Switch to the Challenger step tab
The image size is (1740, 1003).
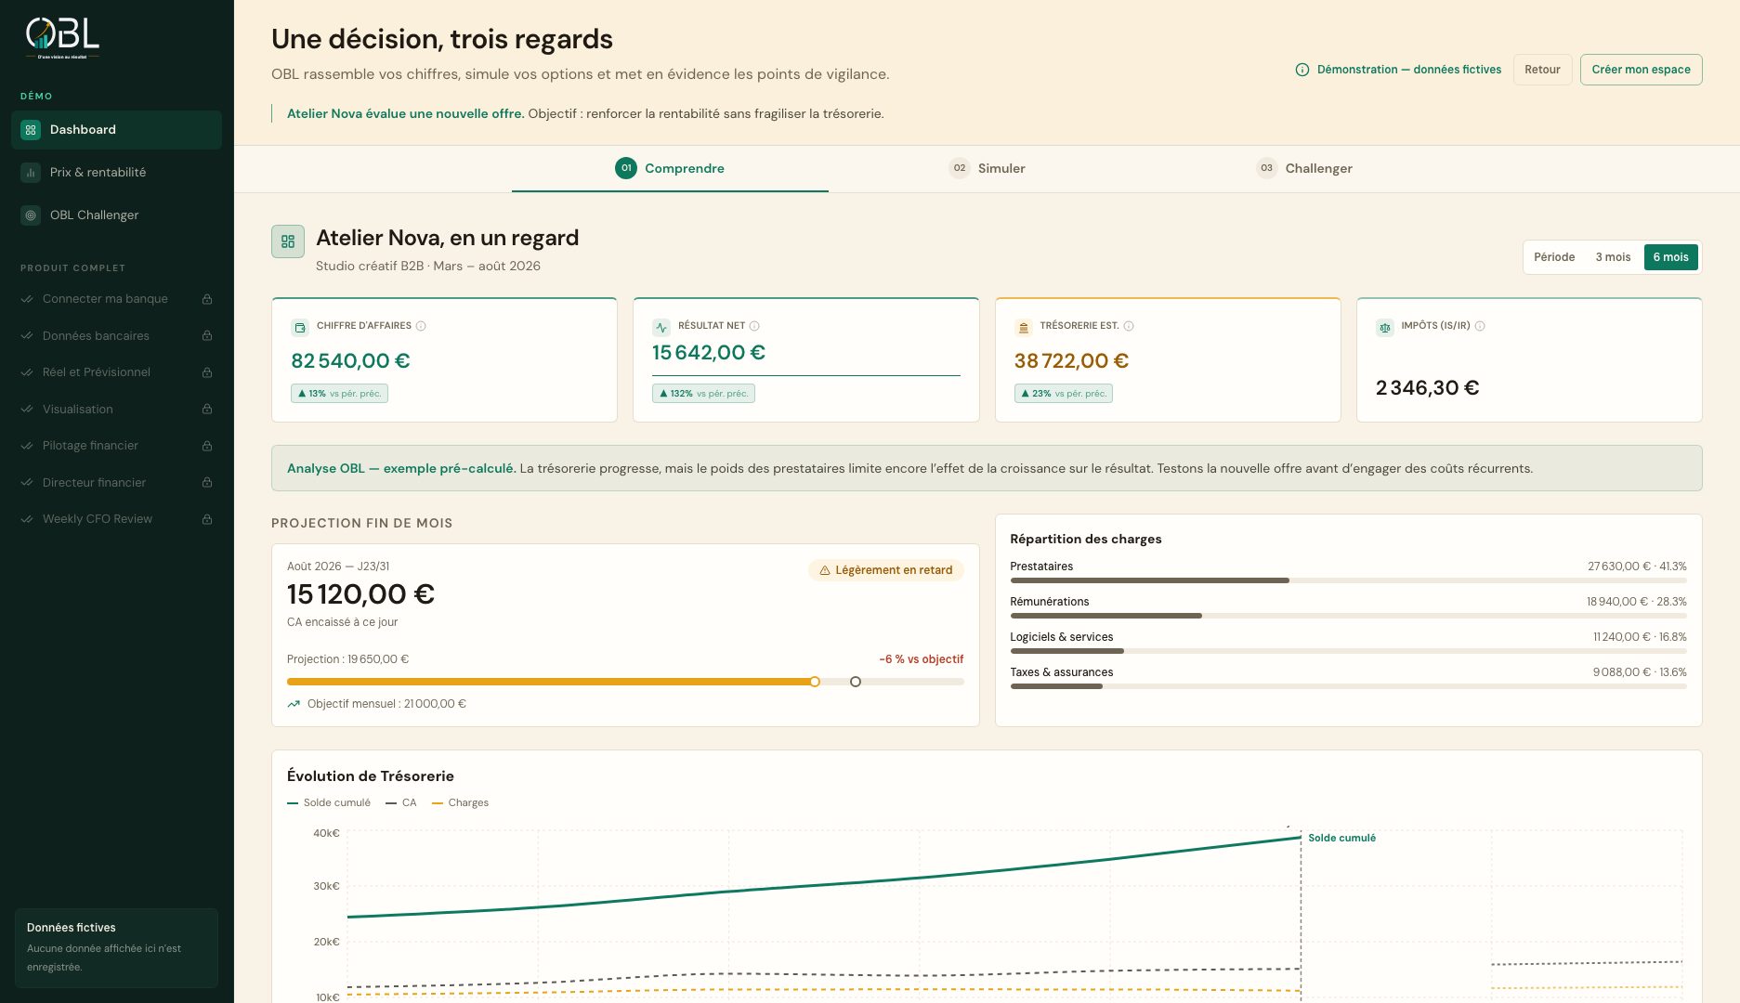[x=1304, y=168]
